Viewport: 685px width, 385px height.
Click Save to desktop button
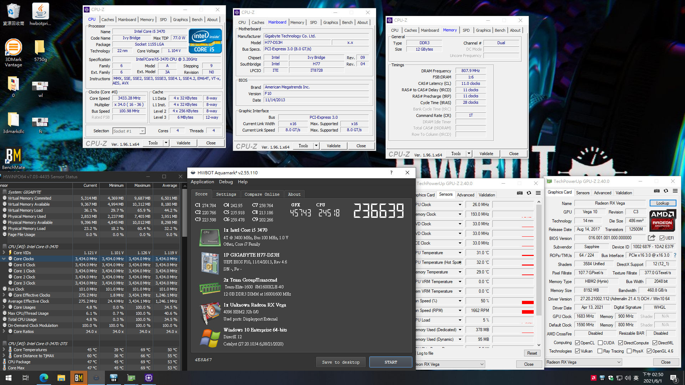click(341, 362)
